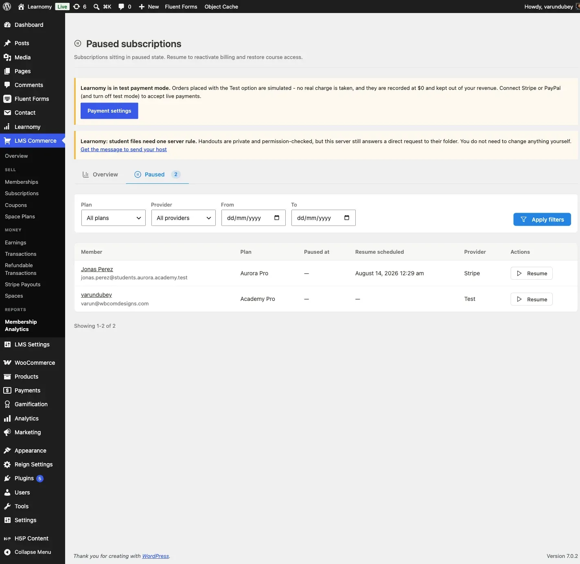
Task: Open calendar picker in From date field
Action: coord(277,218)
